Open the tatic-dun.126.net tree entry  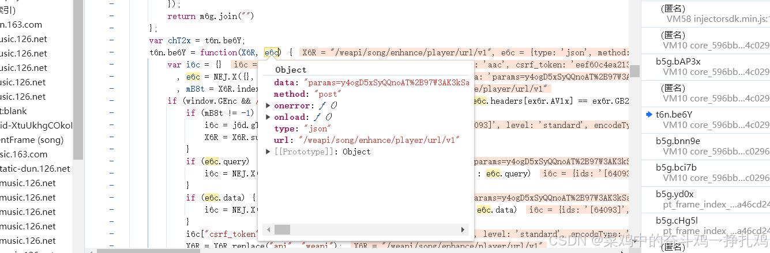pyautogui.click(x=35, y=168)
